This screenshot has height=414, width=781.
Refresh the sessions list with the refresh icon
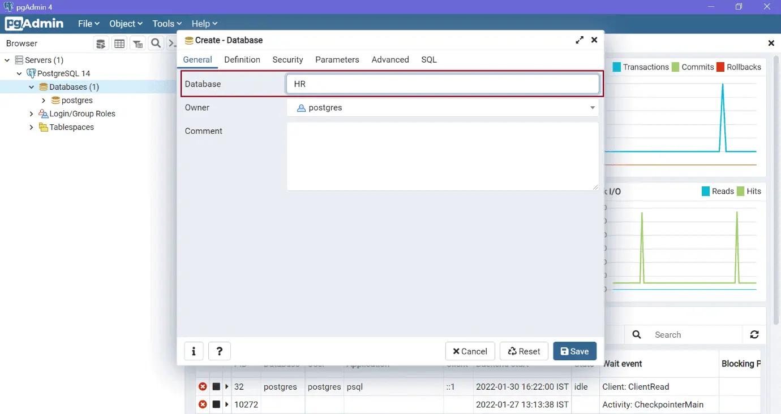[x=755, y=334]
